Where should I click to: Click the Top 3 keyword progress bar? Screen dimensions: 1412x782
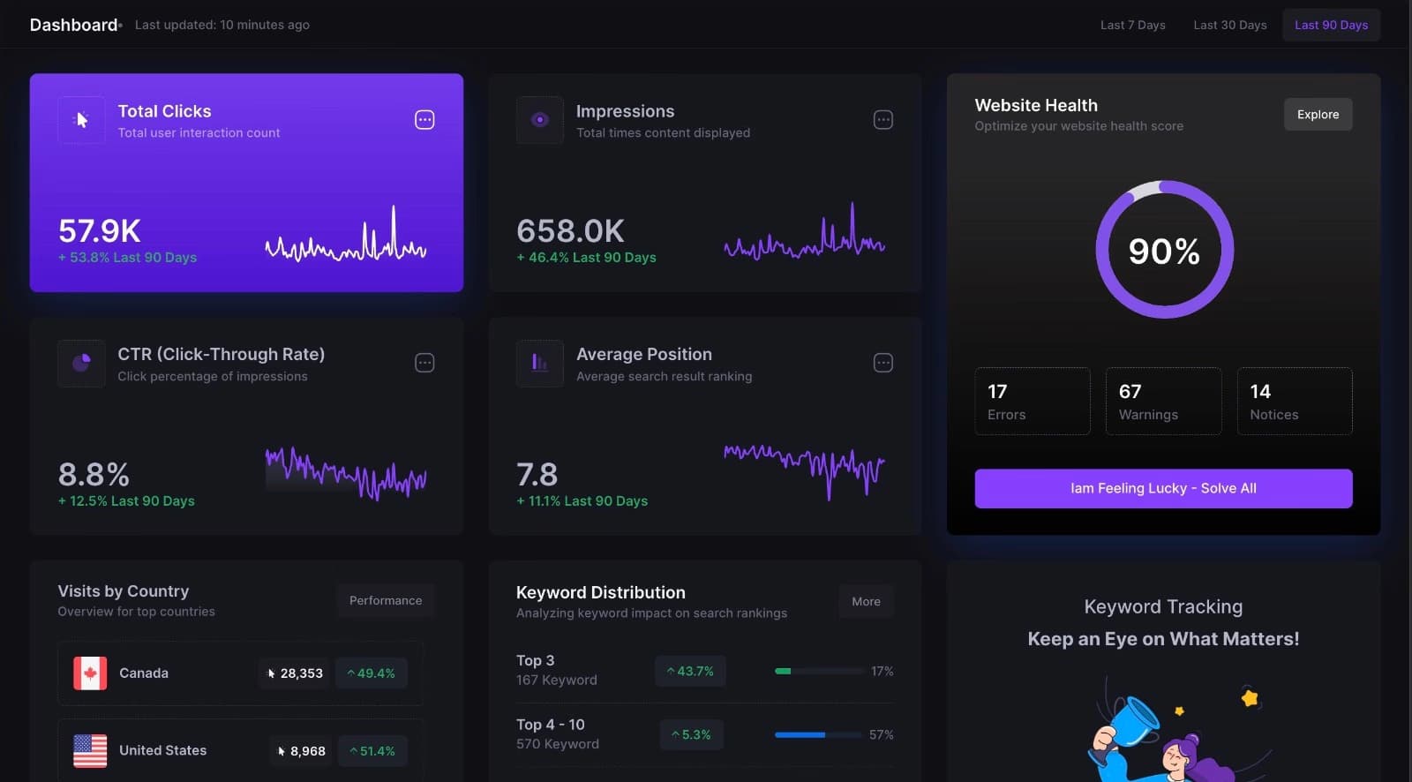point(818,672)
